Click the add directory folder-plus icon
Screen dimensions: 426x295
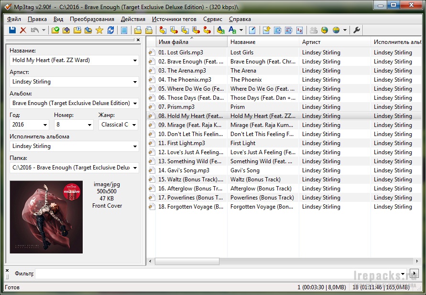coord(66,30)
